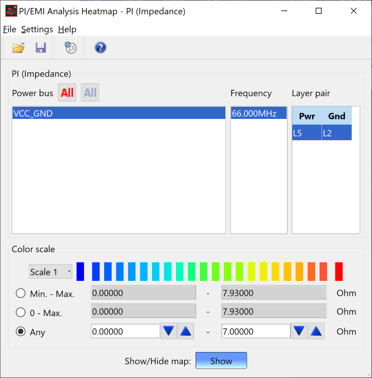This screenshot has height=378, width=372.
Task: Open settings via the gear-disc toolbar icon
Action: click(71, 47)
